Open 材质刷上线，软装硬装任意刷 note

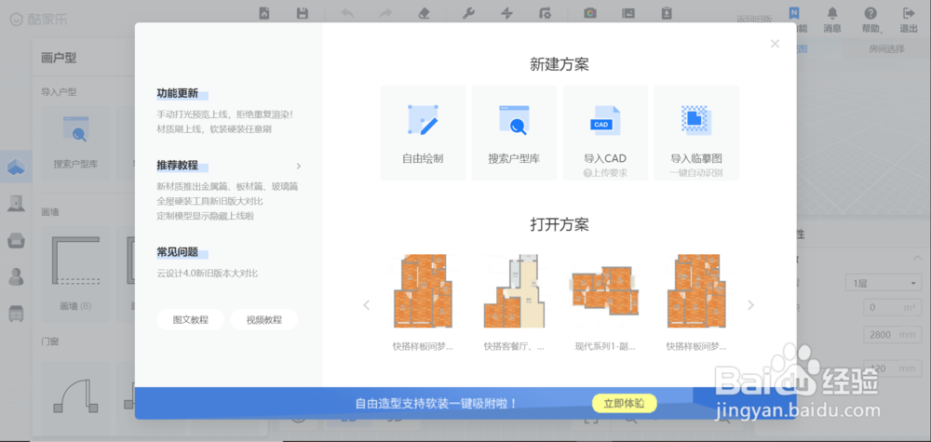click(214, 128)
